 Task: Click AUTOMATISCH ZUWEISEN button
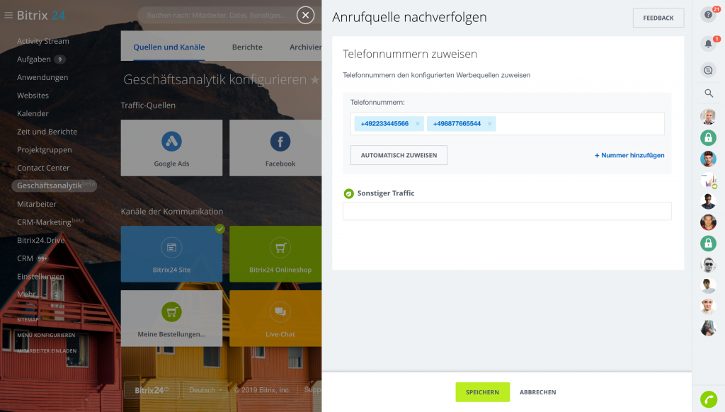tap(399, 155)
